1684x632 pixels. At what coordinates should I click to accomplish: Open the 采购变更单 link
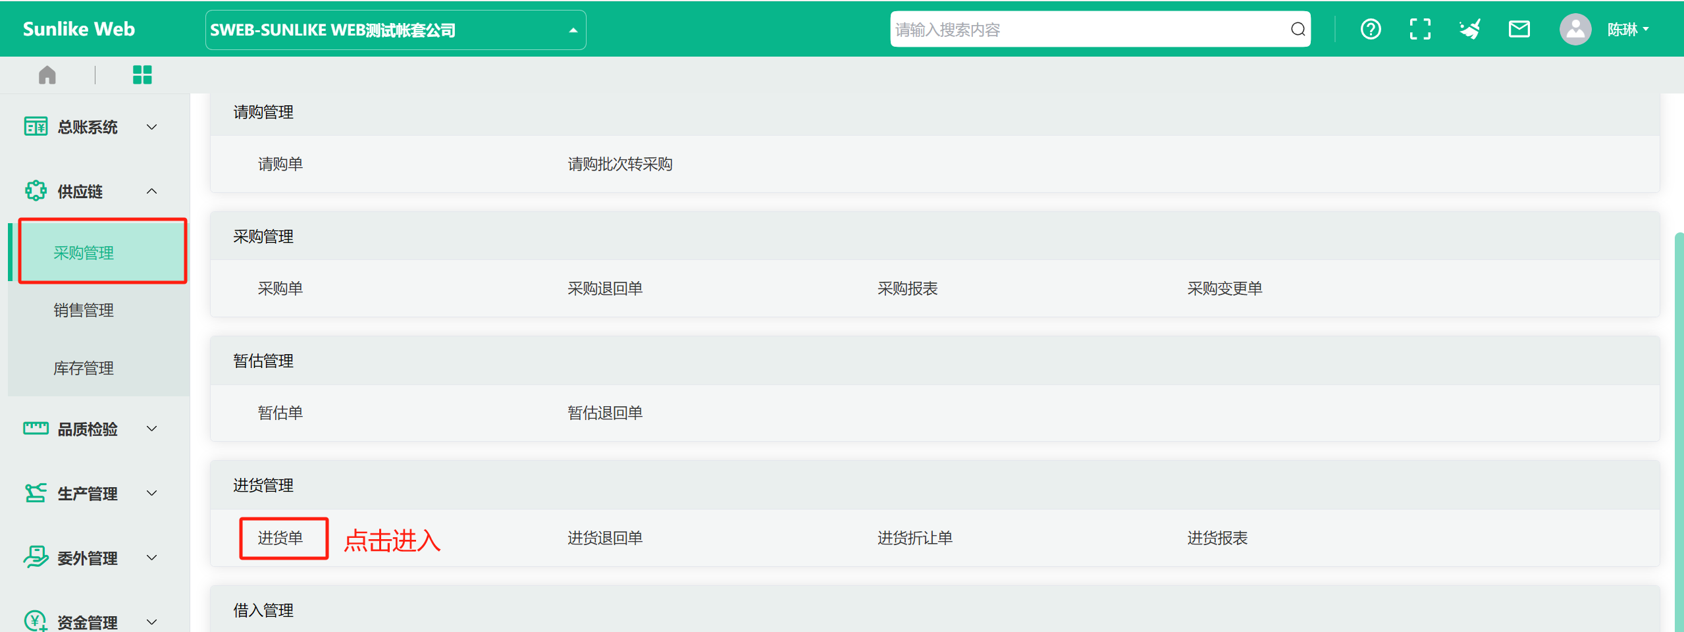[x=1224, y=288]
